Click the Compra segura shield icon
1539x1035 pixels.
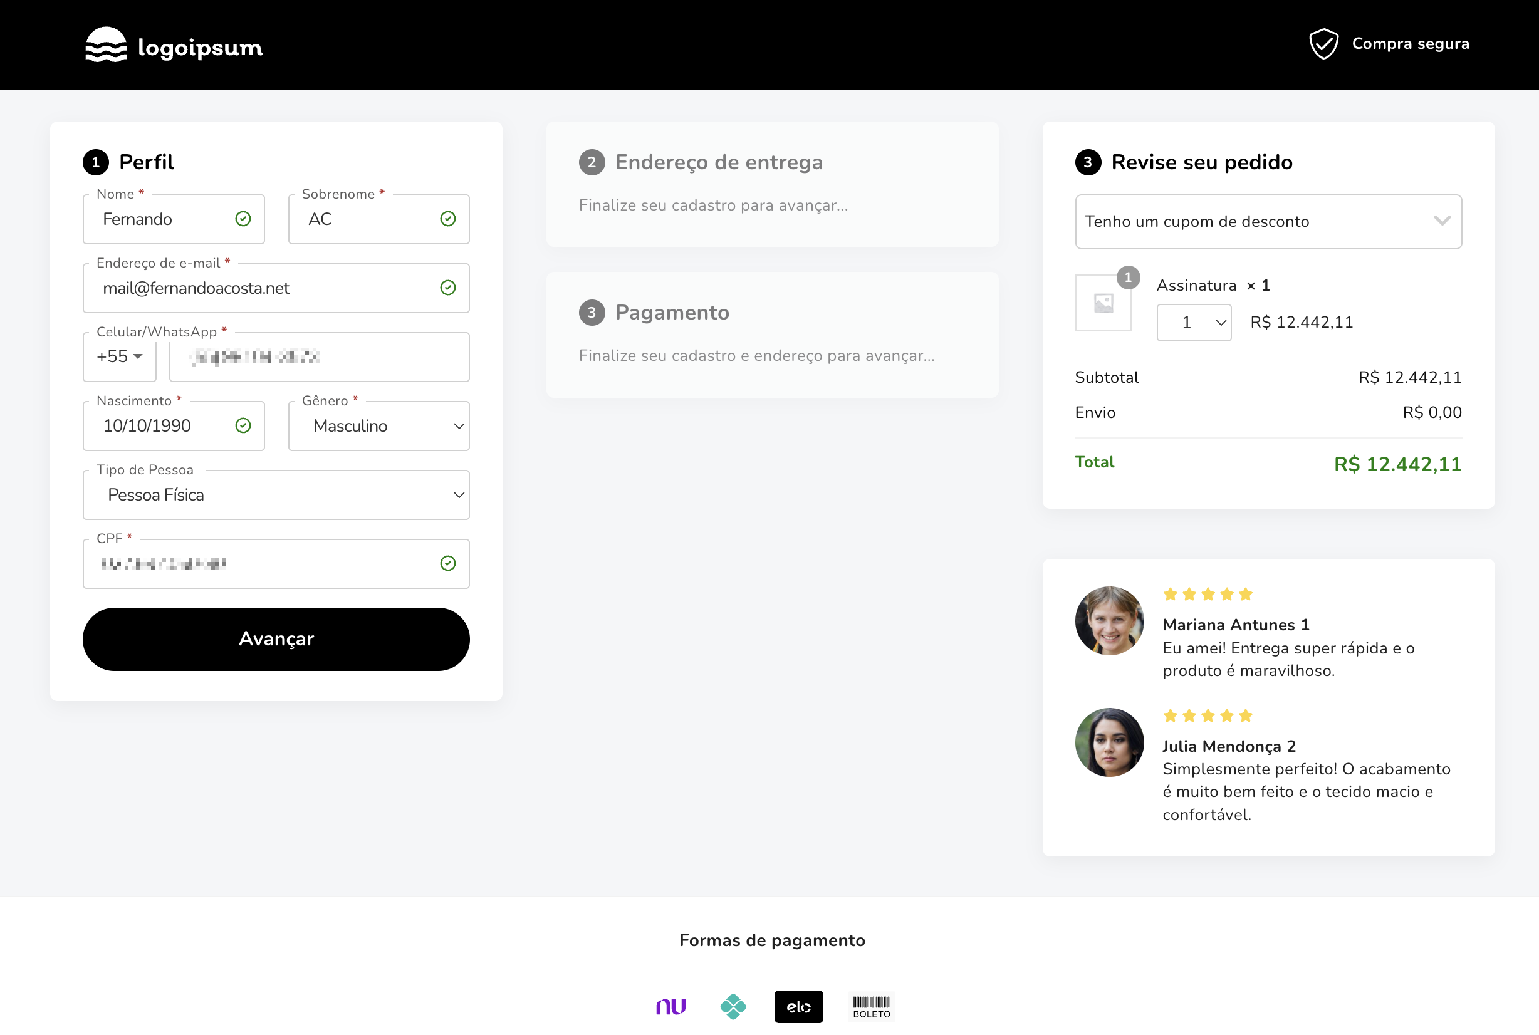pos(1323,44)
